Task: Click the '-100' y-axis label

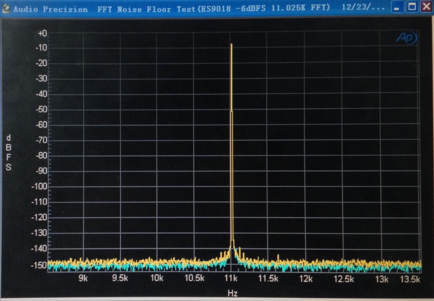Action: (x=39, y=186)
